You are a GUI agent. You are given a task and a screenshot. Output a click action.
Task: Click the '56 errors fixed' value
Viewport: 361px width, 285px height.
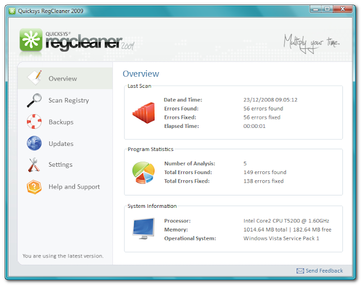click(x=262, y=117)
